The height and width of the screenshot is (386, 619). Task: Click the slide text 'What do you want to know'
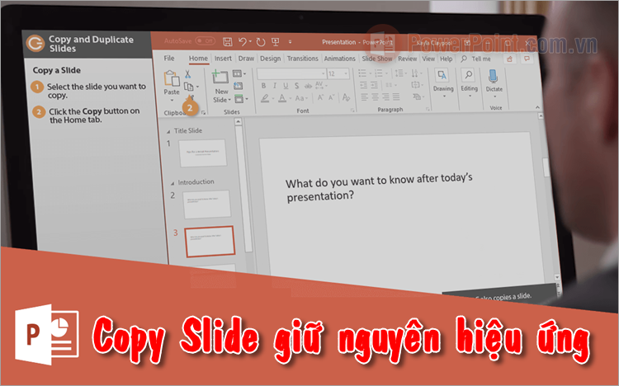point(337,182)
